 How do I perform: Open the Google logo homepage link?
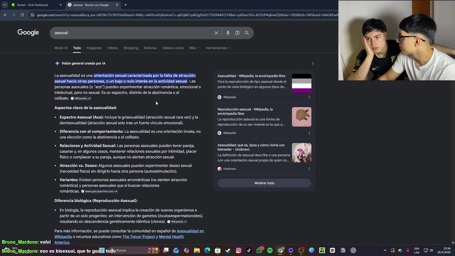pyautogui.click(x=28, y=32)
